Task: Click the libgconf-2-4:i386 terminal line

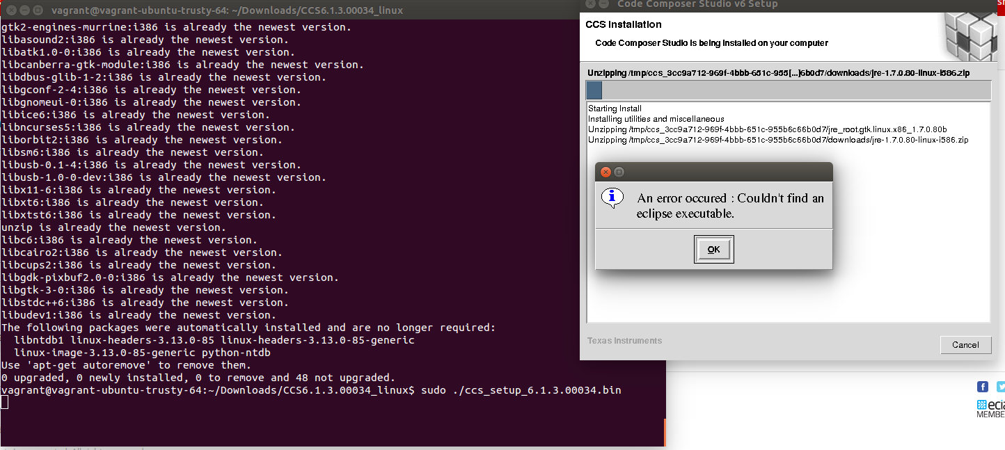Action: (x=151, y=90)
